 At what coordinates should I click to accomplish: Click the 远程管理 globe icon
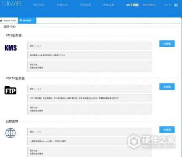(10, 133)
